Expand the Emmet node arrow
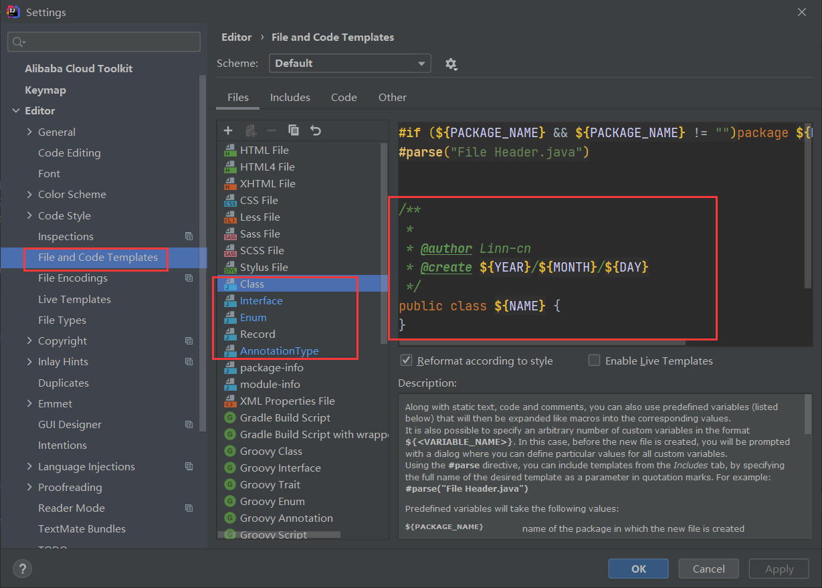Image resolution: width=822 pixels, height=588 pixels. pyautogui.click(x=29, y=403)
